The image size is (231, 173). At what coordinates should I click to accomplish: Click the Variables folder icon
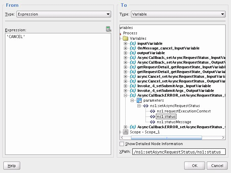coord(126,38)
